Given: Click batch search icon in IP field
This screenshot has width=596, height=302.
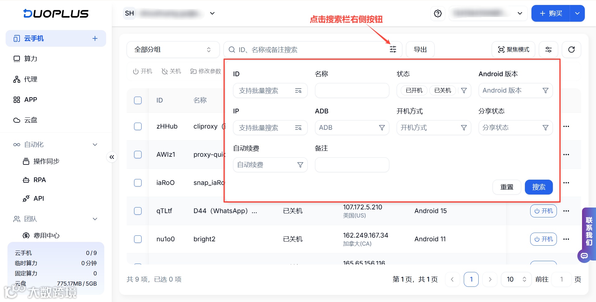Looking at the screenshot, I should [298, 128].
